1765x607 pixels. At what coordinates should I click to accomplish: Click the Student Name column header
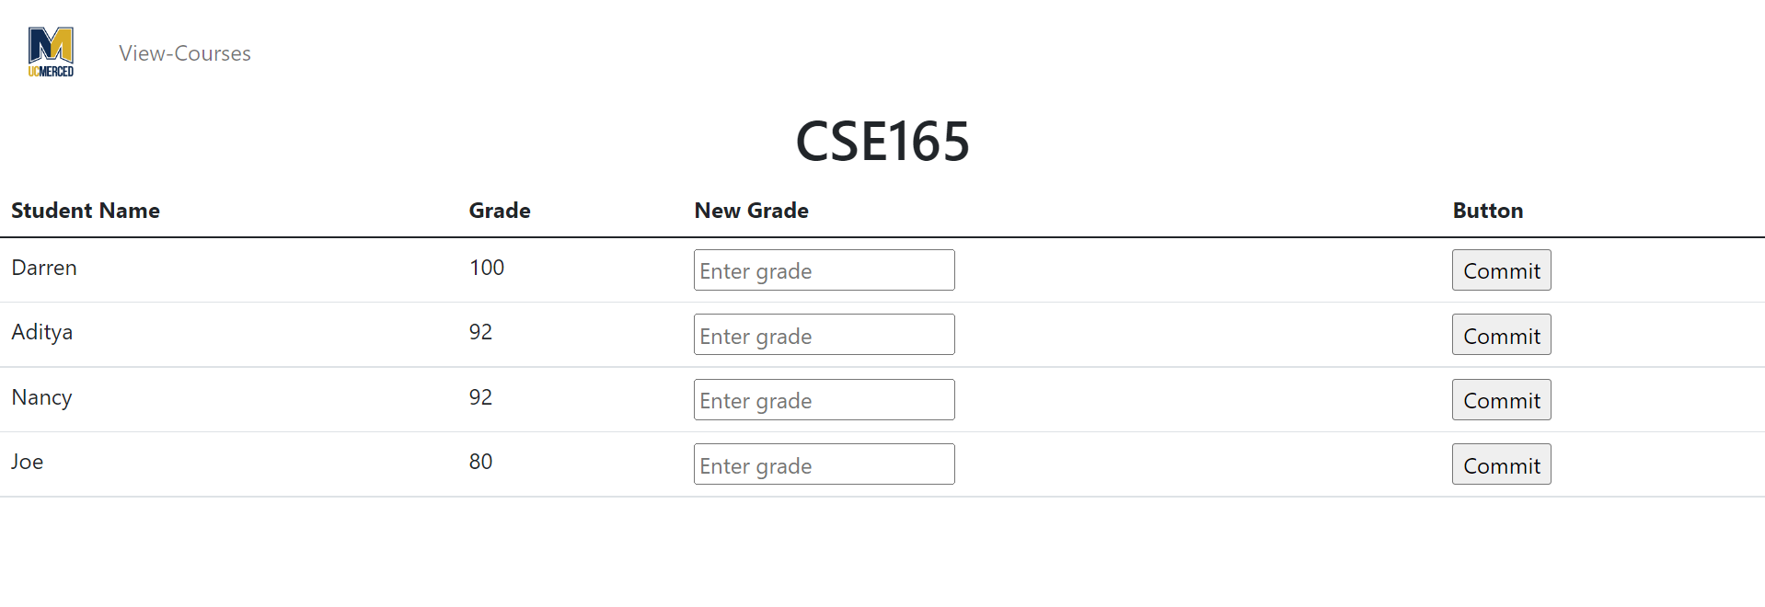[85, 210]
